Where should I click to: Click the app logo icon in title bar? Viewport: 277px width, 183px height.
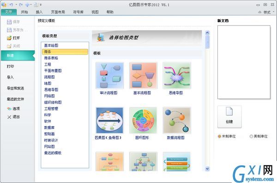pos(4,5)
